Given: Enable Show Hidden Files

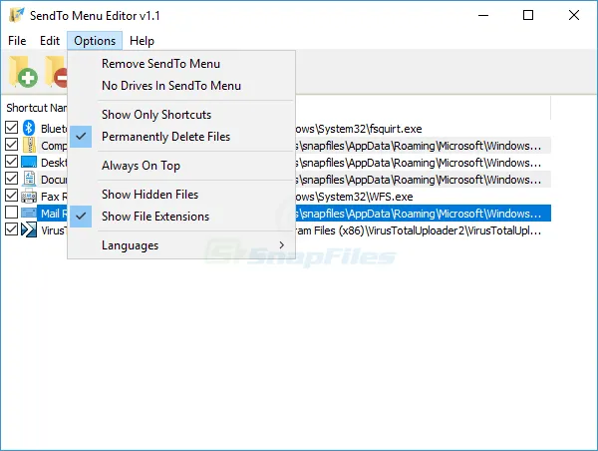Looking at the screenshot, I should pos(181,195).
